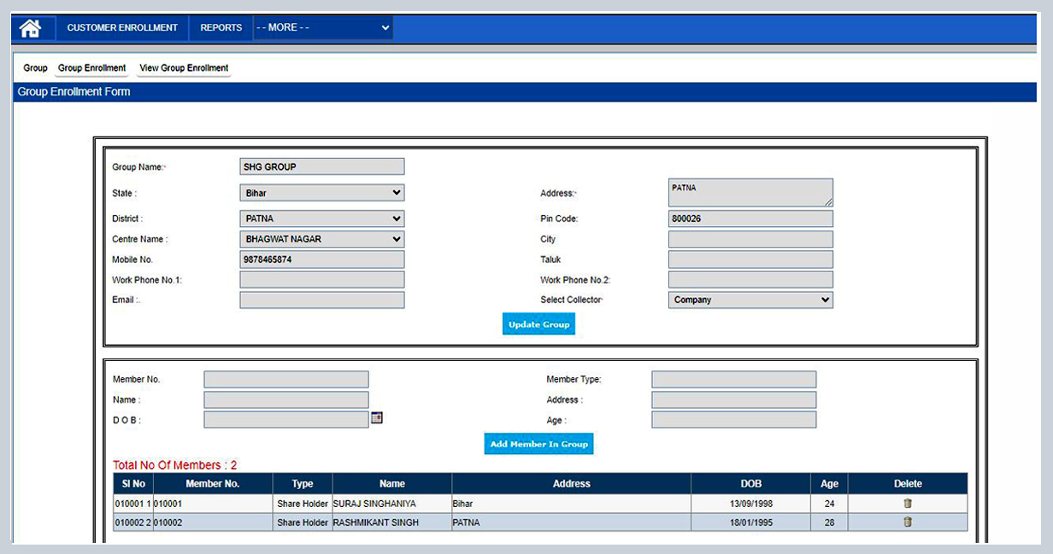
Task: Open the calendar picker next to DOB field
Action: click(377, 418)
